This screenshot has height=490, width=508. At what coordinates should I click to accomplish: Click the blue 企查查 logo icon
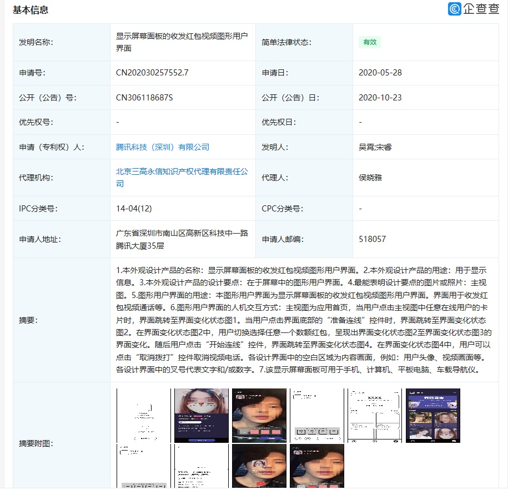[454, 9]
